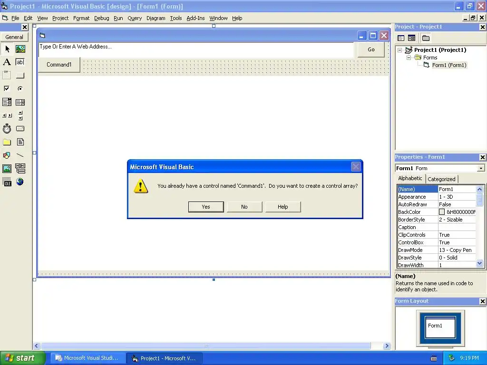This screenshot has height=365, width=487.
Task: Click the keyboard icon in system tray
Action: coord(434,358)
